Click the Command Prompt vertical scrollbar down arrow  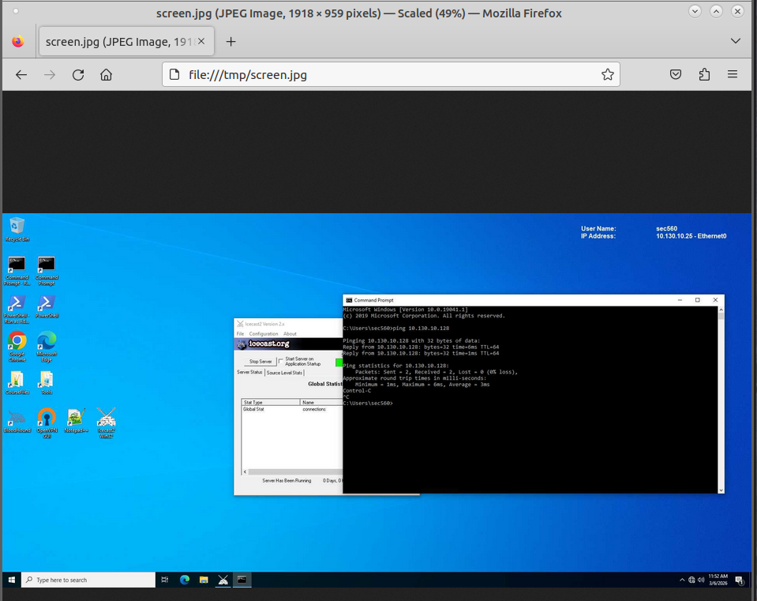(x=721, y=490)
